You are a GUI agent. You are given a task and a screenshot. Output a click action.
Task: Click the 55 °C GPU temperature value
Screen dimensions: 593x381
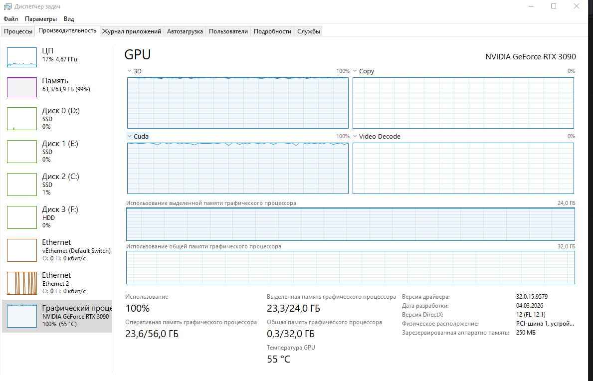[279, 360]
